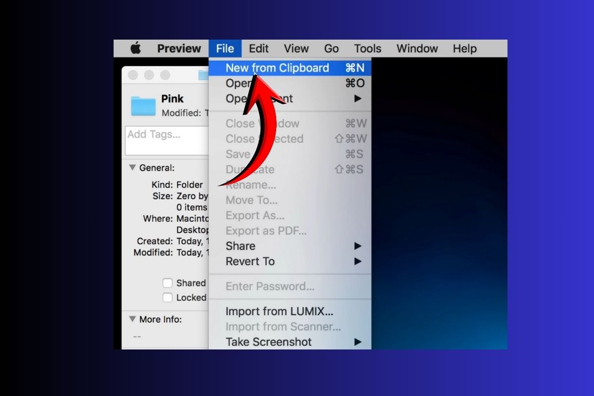
Task: Choose New from Clipboard
Action: [290, 68]
